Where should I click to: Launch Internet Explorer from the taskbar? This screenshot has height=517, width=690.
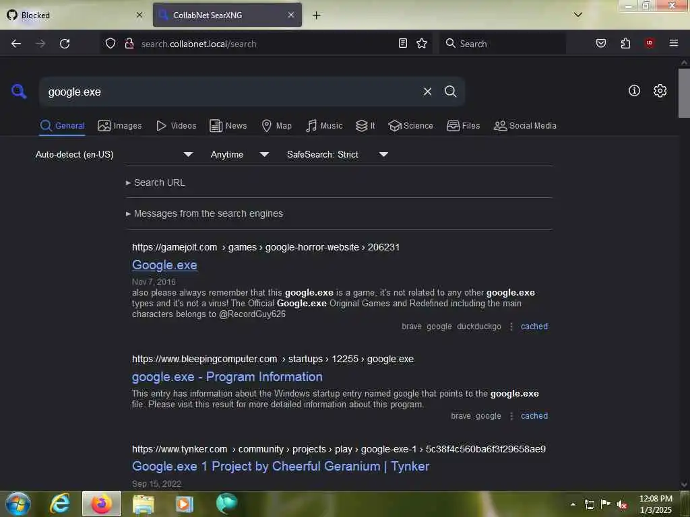(60, 504)
